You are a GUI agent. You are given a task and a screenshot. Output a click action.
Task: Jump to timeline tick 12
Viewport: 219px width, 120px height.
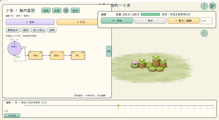pyautogui.click(x=194, y=106)
